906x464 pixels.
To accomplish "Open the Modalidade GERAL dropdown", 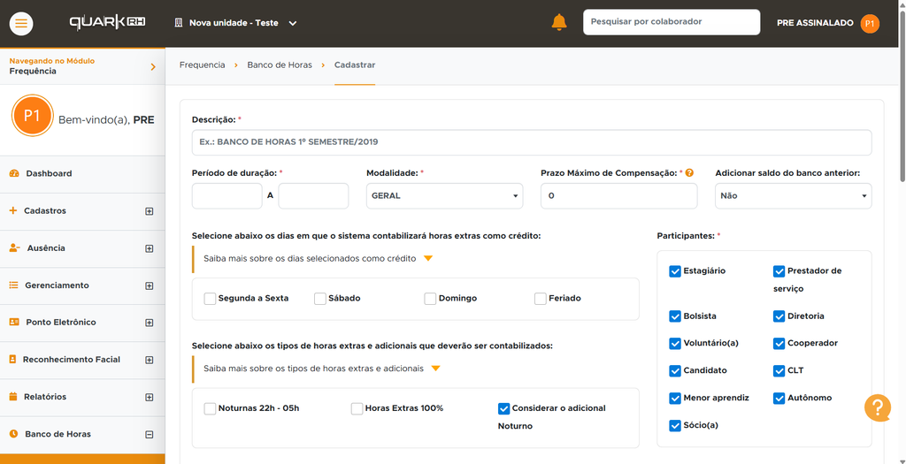I will coord(444,195).
